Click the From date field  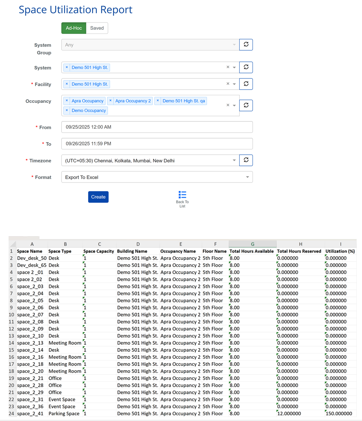point(157,127)
